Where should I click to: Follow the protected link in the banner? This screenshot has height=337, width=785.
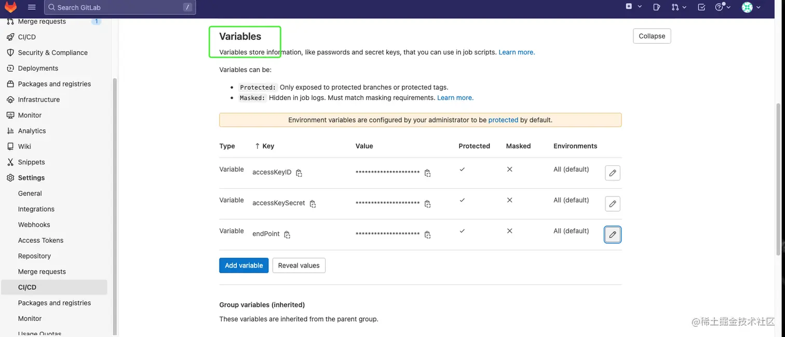(x=503, y=120)
